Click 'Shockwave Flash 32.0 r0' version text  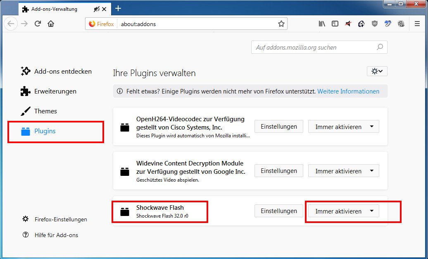point(162,216)
